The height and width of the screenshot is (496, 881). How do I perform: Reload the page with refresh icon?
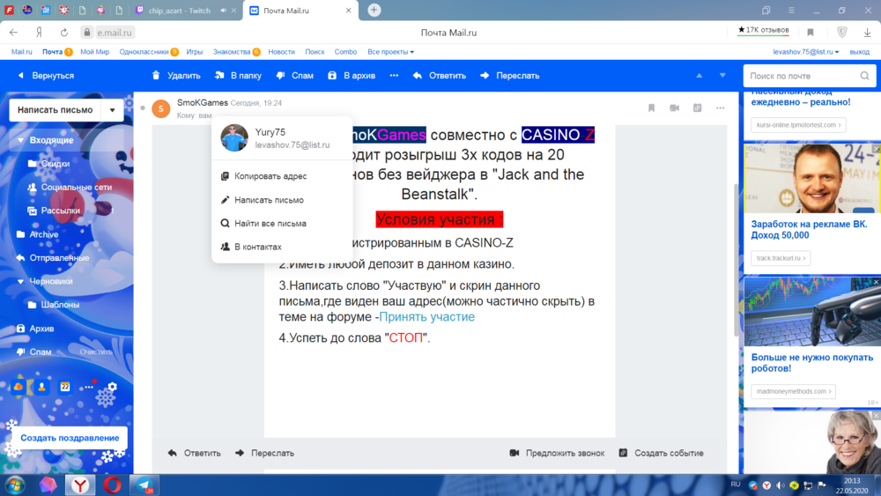click(x=63, y=33)
